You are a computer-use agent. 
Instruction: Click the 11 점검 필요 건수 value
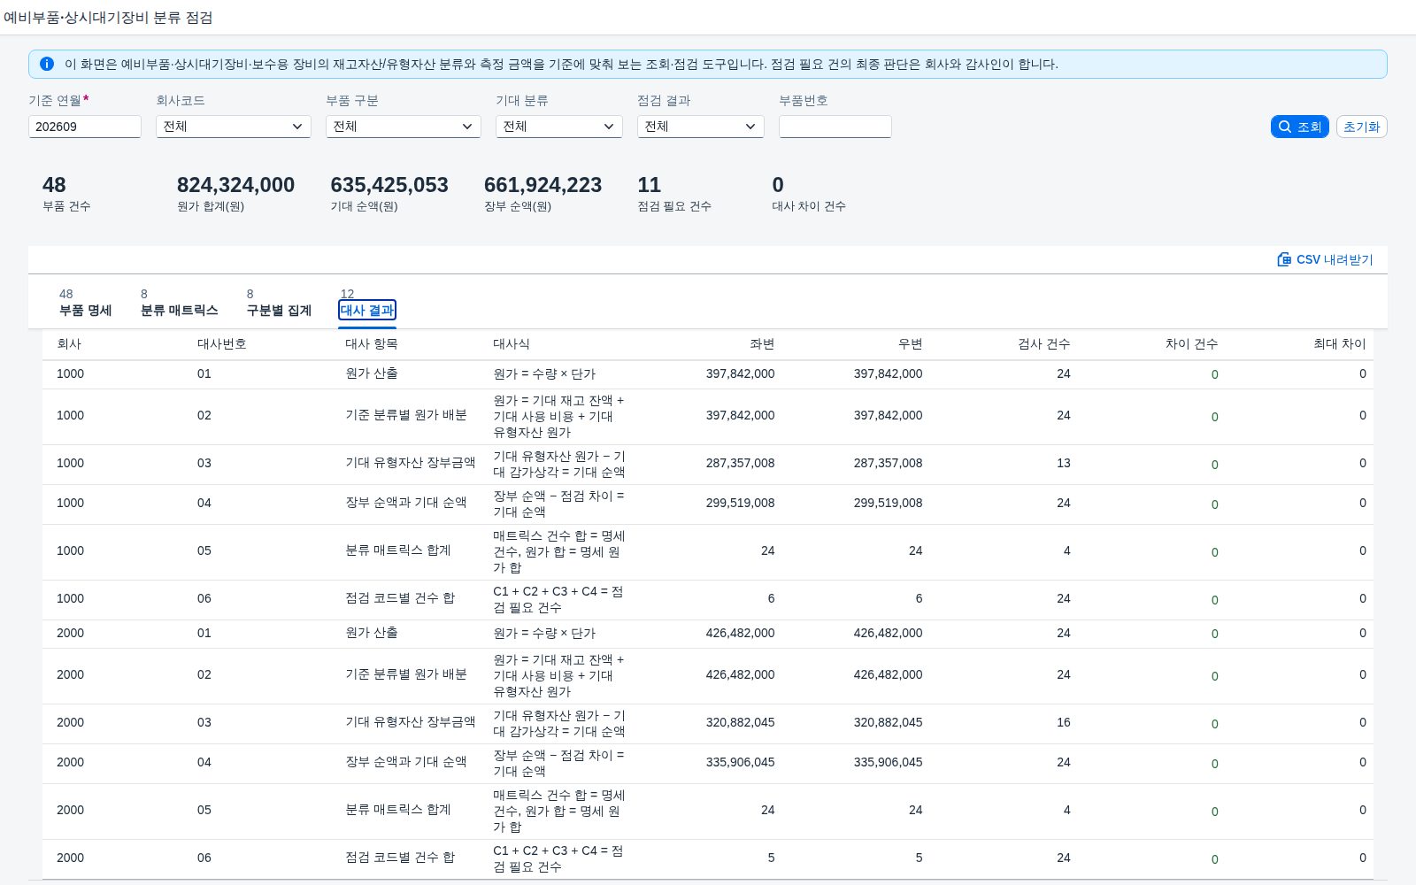pos(649,185)
